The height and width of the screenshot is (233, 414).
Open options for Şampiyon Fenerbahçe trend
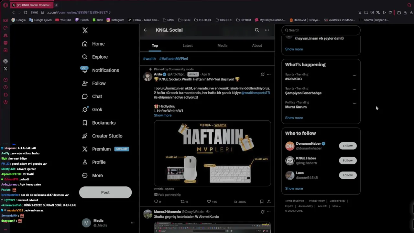click(x=354, y=89)
